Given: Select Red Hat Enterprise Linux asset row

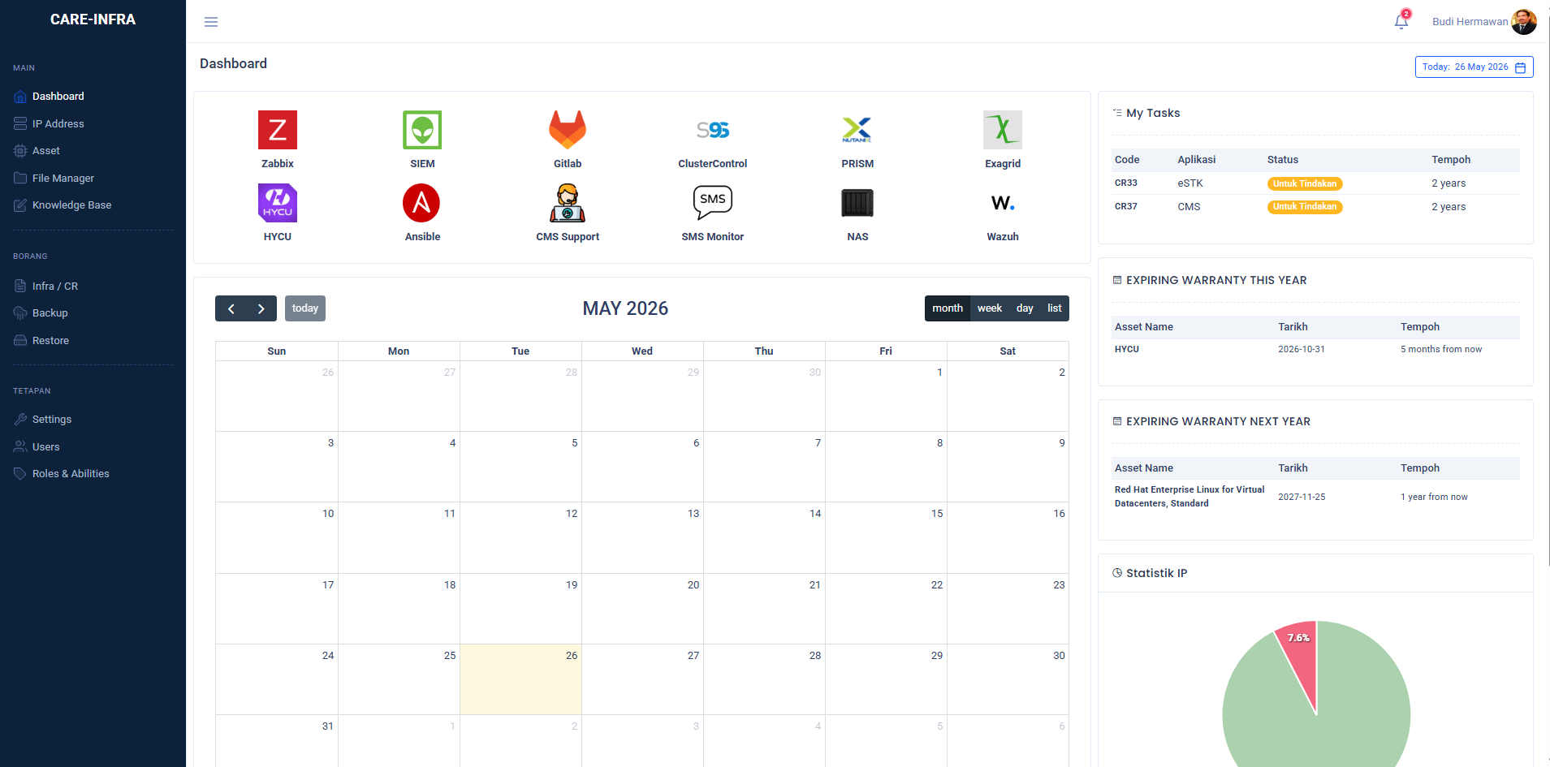Looking at the screenshot, I should pos(1315,497).
